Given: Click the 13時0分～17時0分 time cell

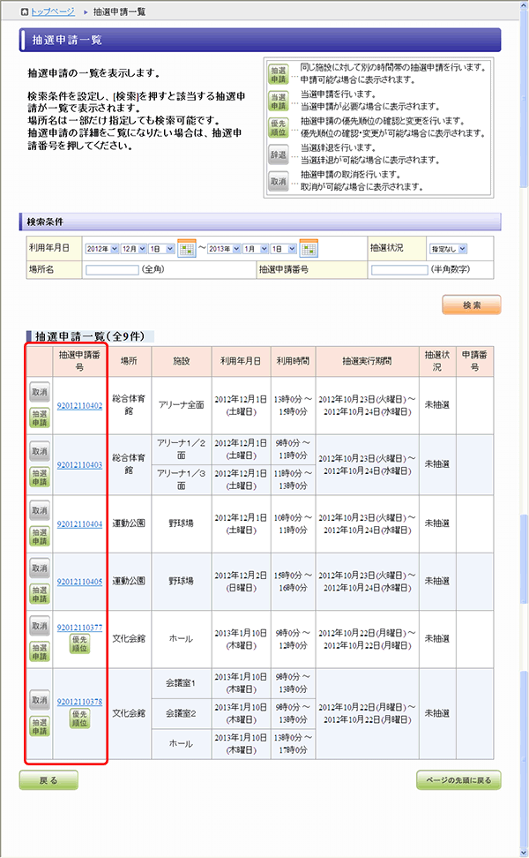Looking at the screenshot, I should point(293,744).
